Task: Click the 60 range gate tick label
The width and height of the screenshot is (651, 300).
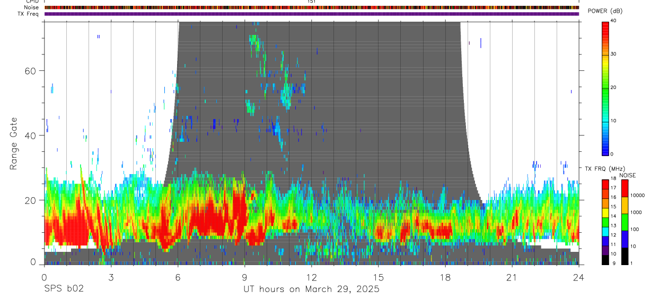Action: 31,70
